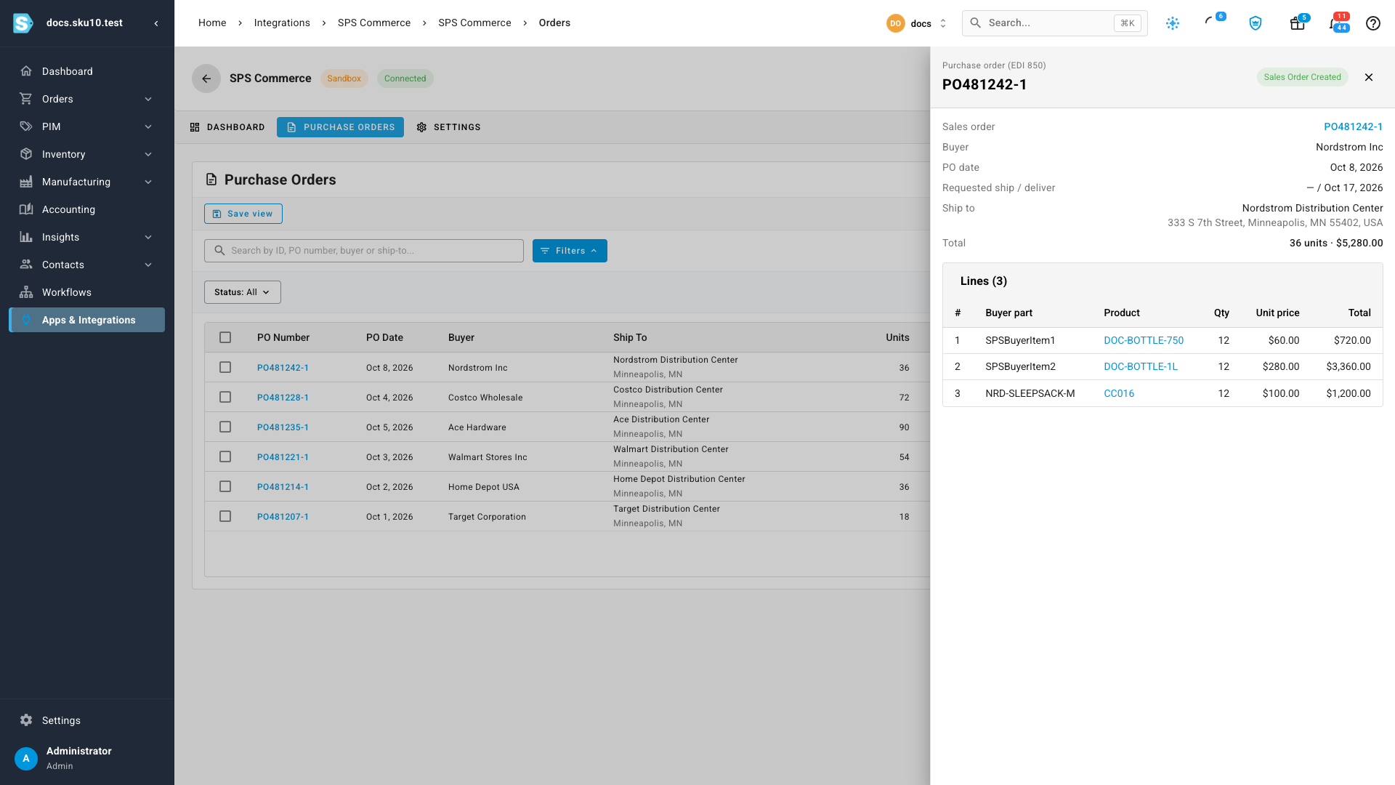The height and width of the screenshot is (785, 1395).
Task: Check the box for PO481242-1 row
Action: tap(225, 367)
